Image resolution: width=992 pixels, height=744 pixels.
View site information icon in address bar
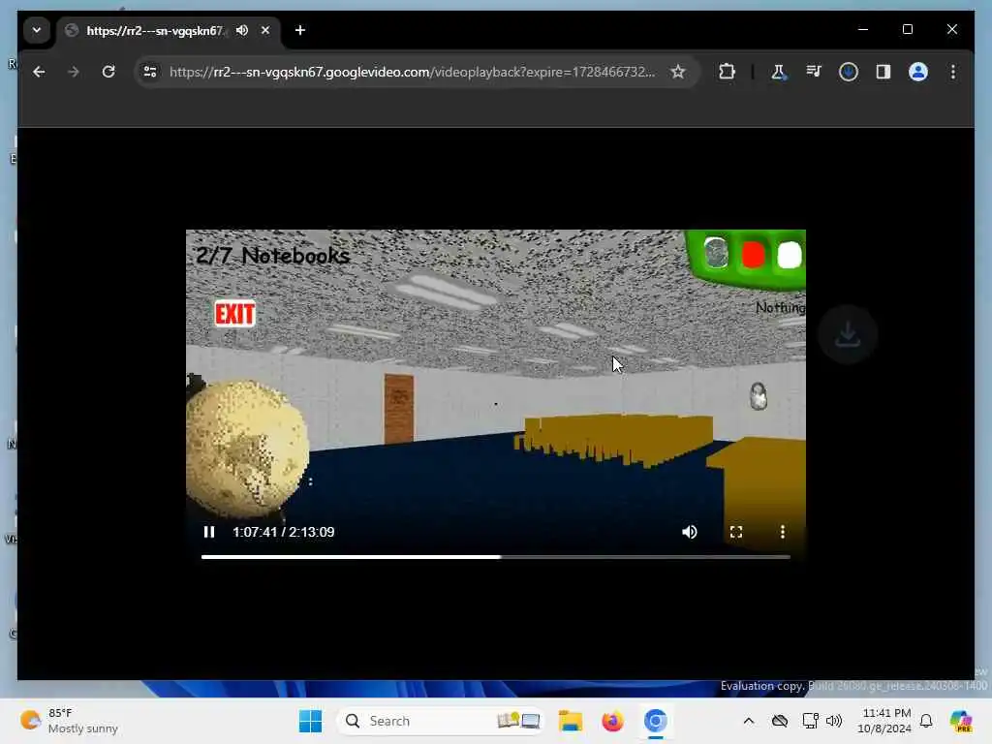(x=150, y=72)
